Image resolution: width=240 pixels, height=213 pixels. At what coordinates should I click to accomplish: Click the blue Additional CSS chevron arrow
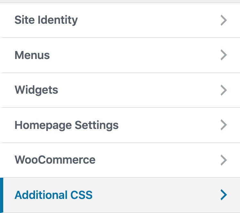(224, 195)
